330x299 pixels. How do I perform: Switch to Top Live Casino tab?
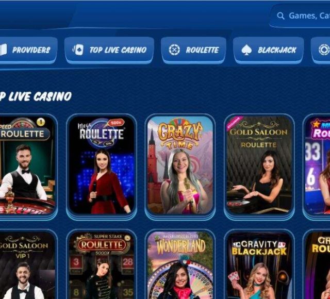(109, 51)
